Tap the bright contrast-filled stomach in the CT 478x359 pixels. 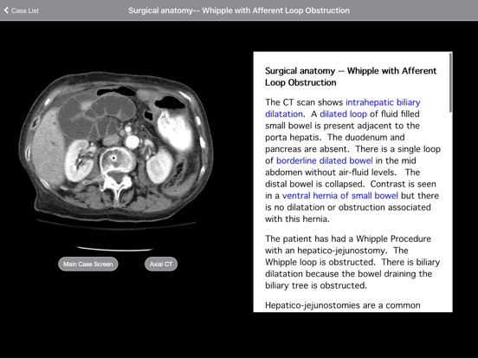174,130
